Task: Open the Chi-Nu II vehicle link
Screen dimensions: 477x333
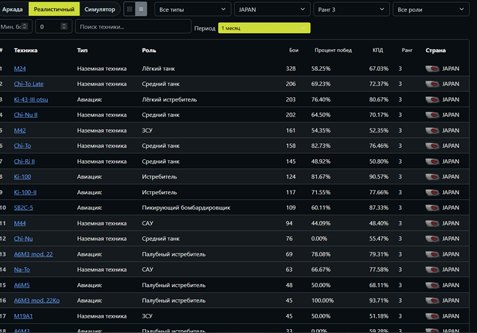Action: pyautogui.click(x=25, y=115)
